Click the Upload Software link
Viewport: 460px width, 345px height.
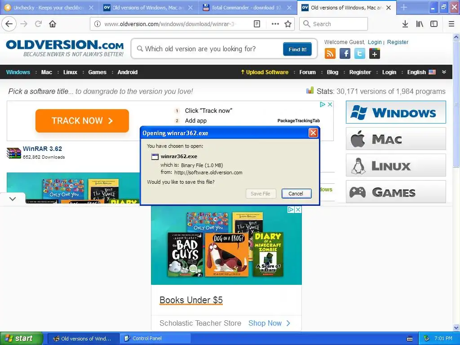tap(265, 72)
